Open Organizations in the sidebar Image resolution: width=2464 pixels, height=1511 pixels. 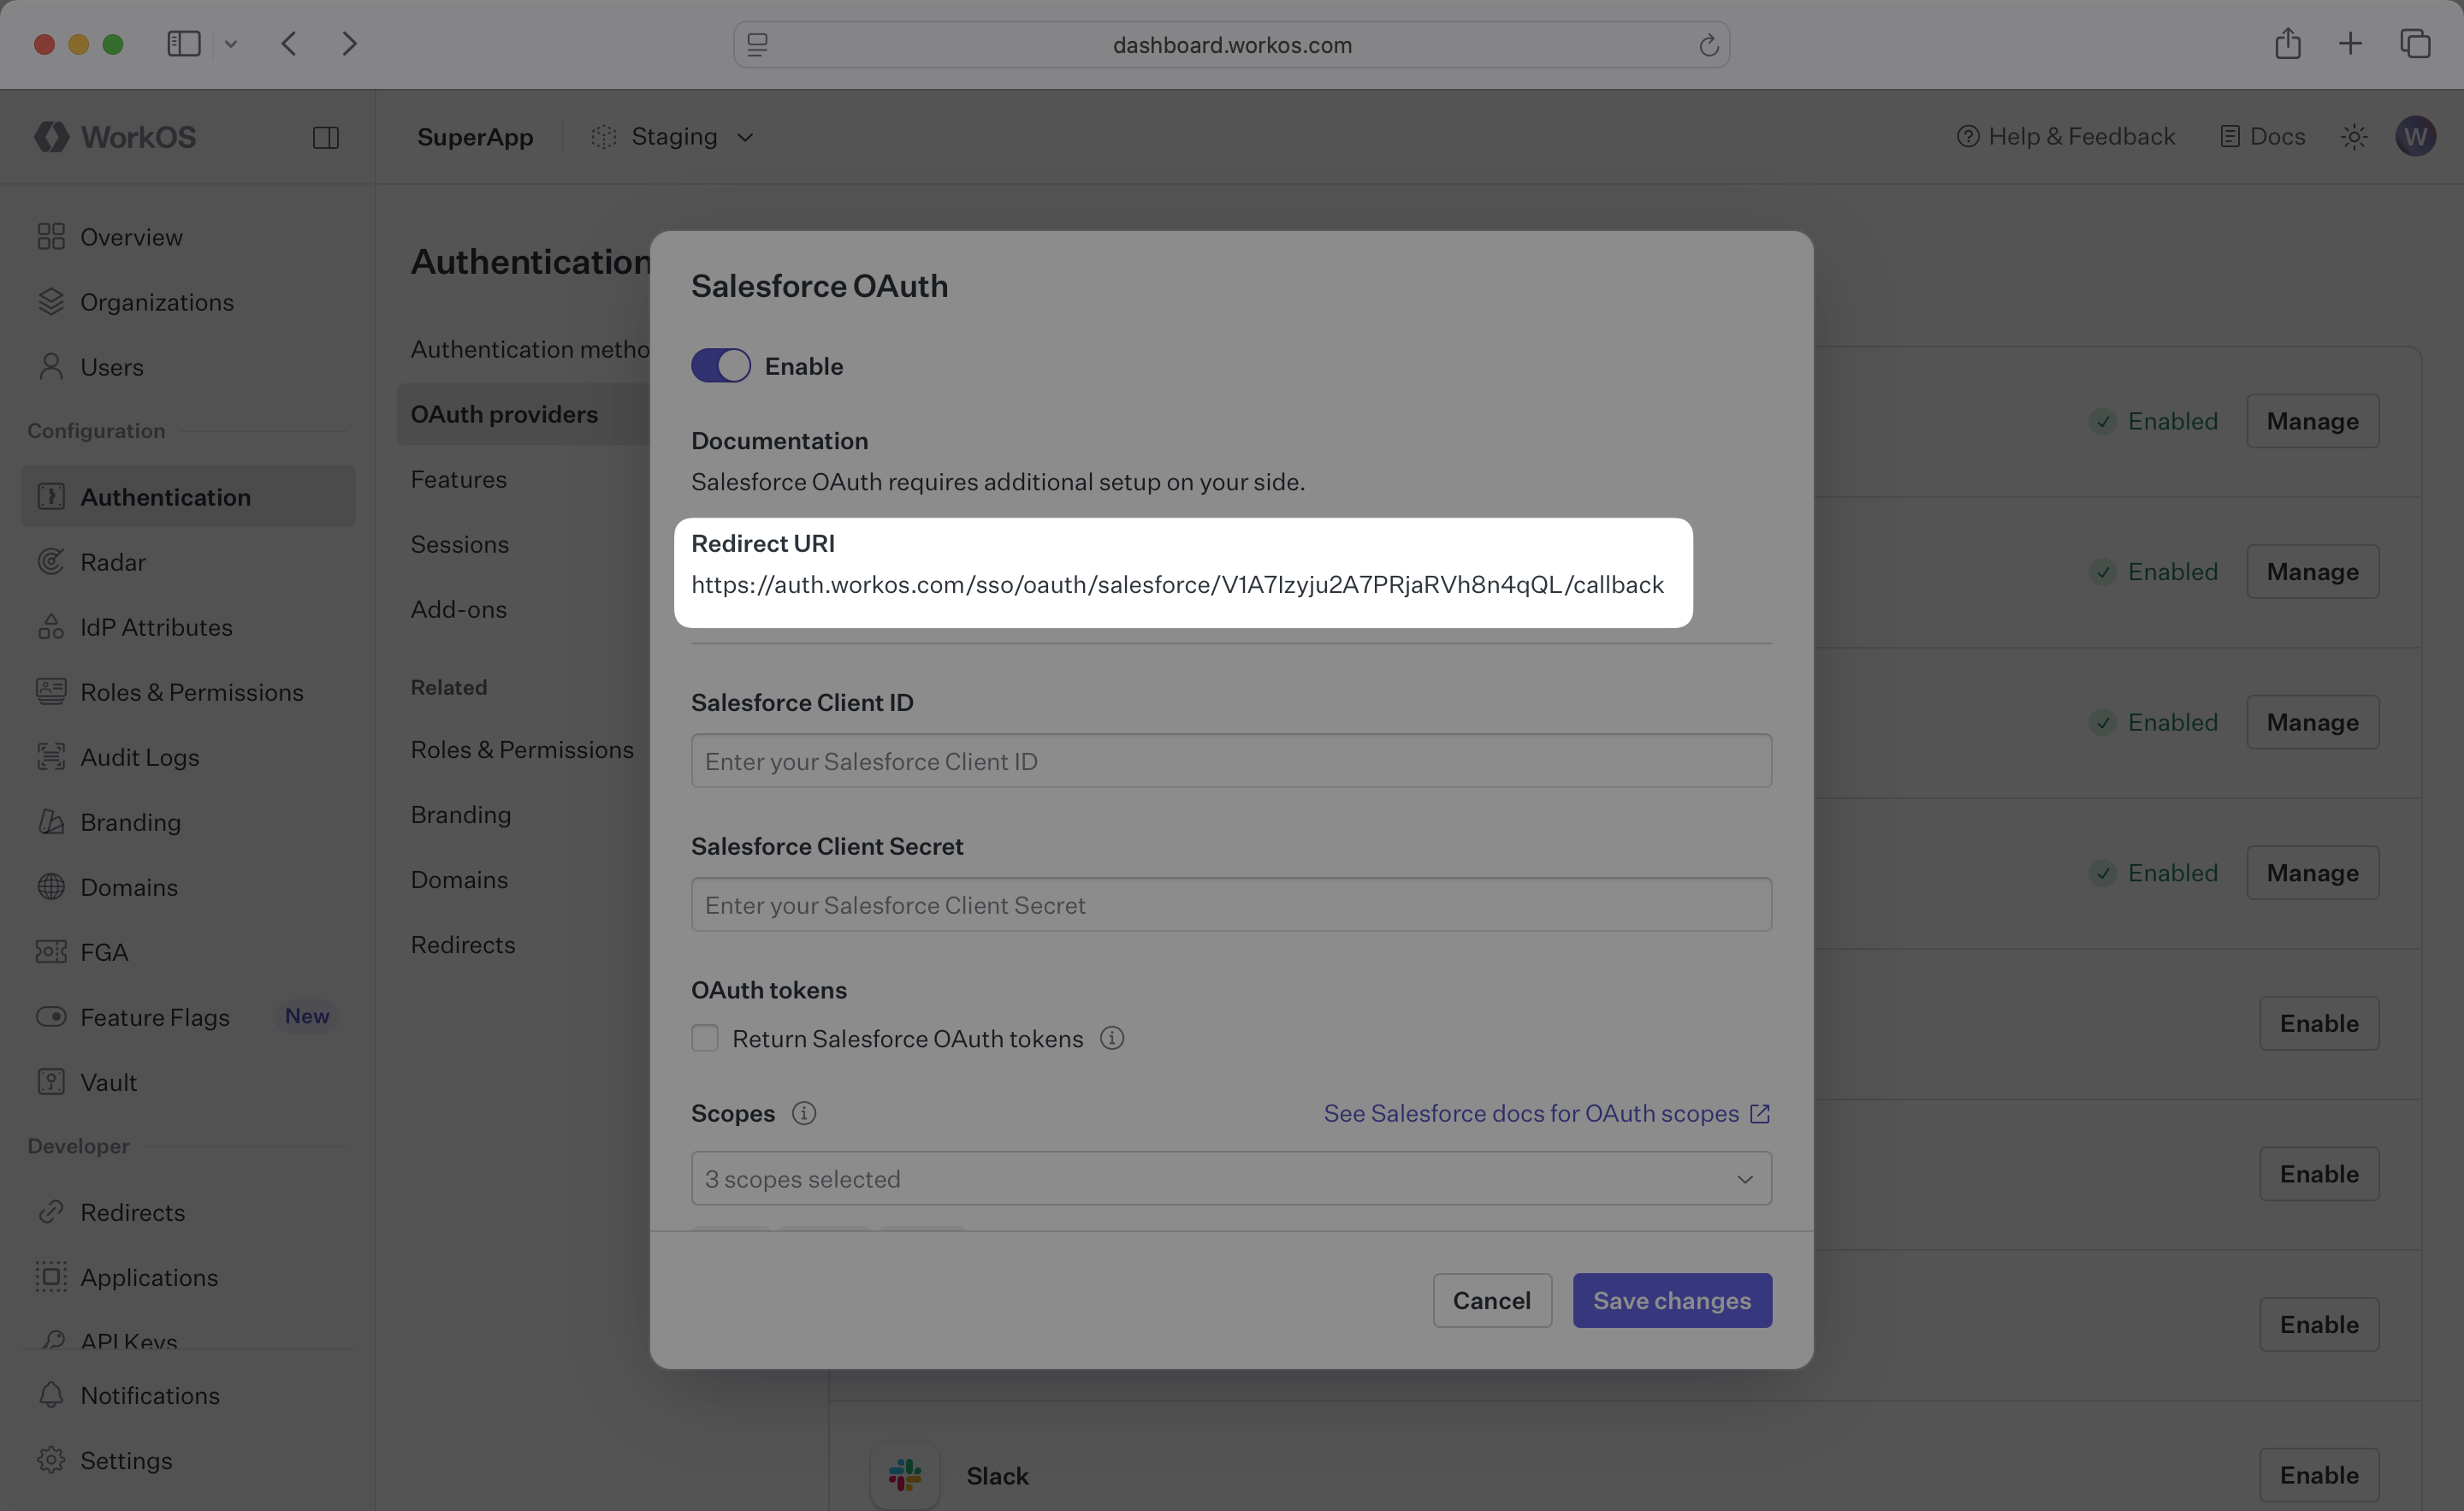coord(157,302)
